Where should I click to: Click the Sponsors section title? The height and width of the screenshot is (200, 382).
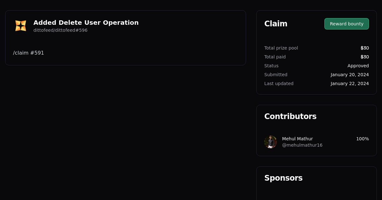tap(283, 178)
